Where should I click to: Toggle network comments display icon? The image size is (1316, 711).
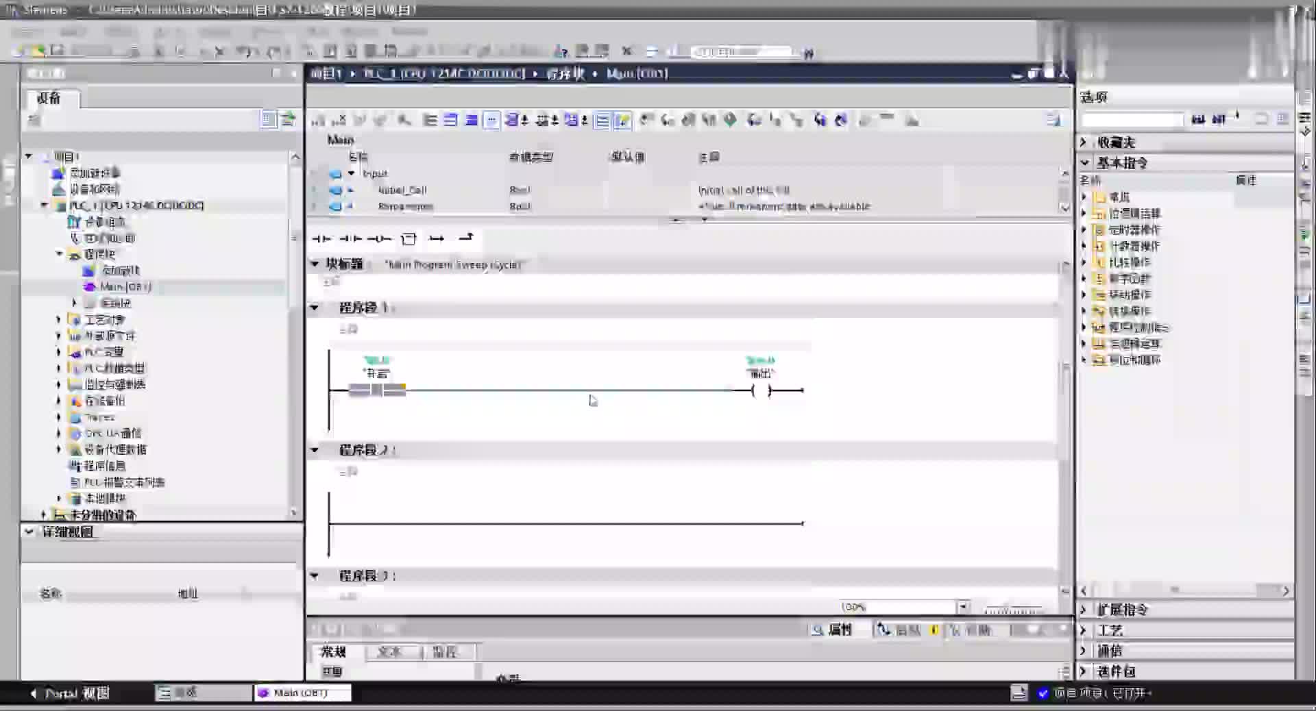pos(602,121)
